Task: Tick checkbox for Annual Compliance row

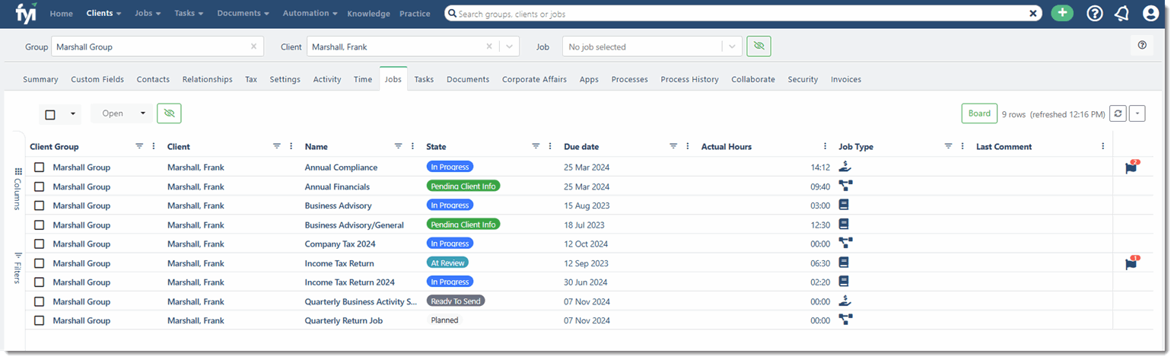Action: (x=39, y=167)
